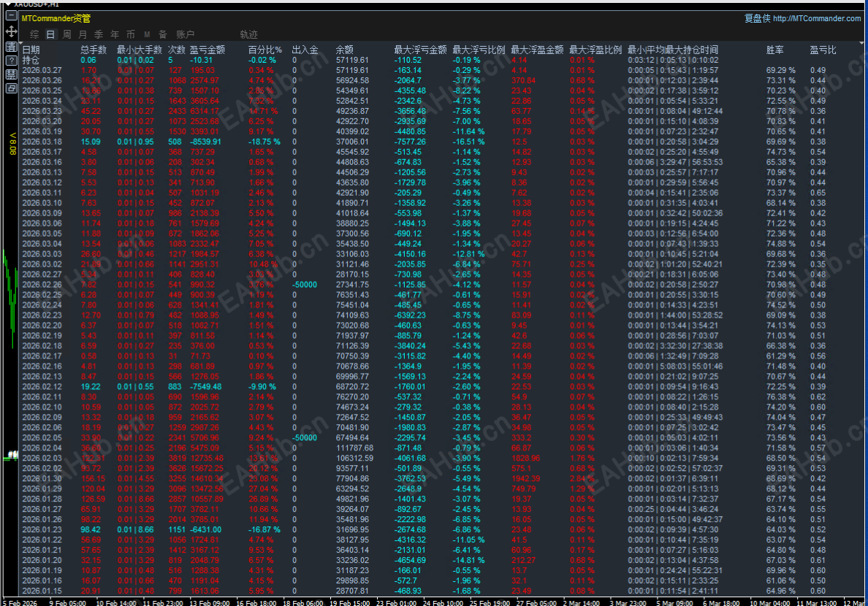Click the MTCommander资管 panel title
The image size is (868, 606).
tap(56, 18)
